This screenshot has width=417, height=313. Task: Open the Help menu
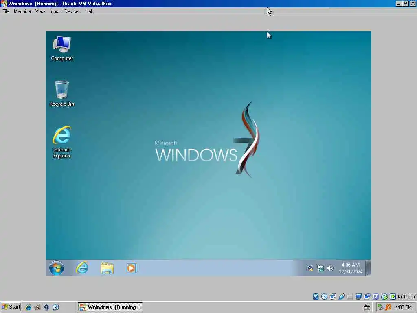click(90, 11)
